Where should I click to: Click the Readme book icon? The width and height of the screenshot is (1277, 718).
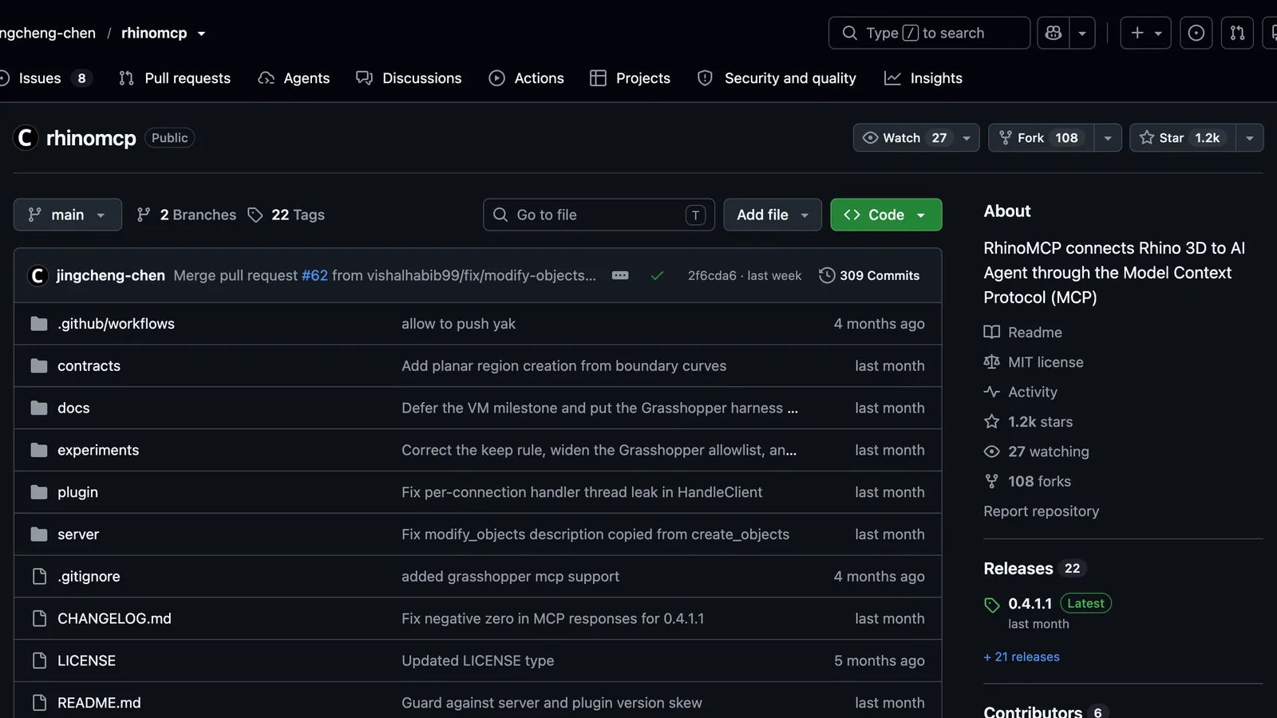[991, 332]
